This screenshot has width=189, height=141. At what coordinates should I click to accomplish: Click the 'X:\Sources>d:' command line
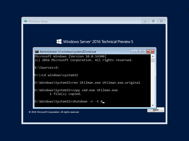pos(47,68)
